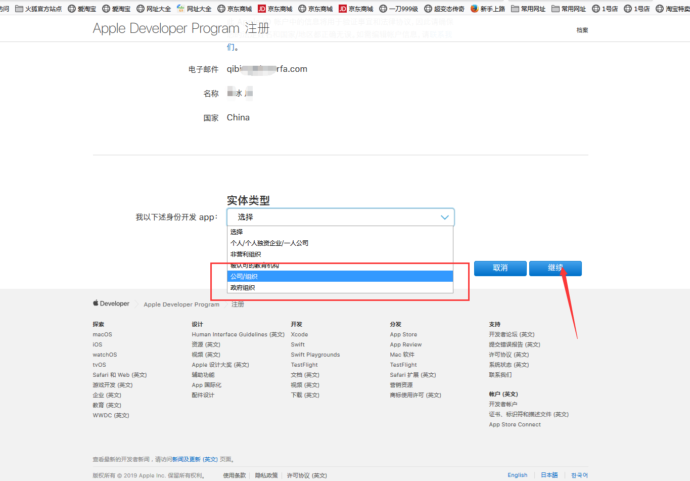Screen dimensions: 690x481
Task: Select the 公司/组织 option
Action: tap(340, 276)
